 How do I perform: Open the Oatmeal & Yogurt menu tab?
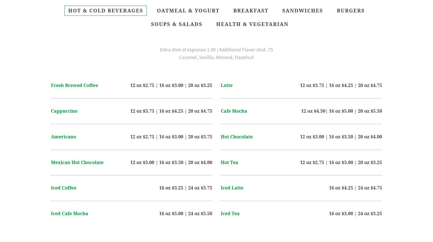[188, 11]
